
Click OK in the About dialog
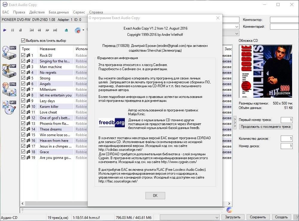pos(155,196)
